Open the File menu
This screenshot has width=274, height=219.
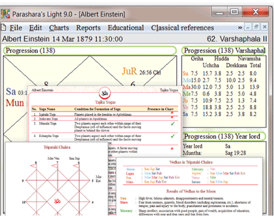16,28
